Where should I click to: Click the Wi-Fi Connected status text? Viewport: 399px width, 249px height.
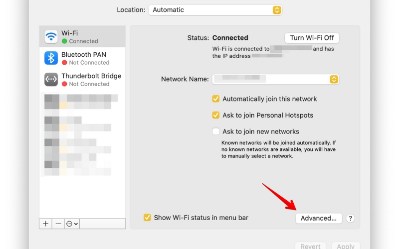click(x=83, y=41)
